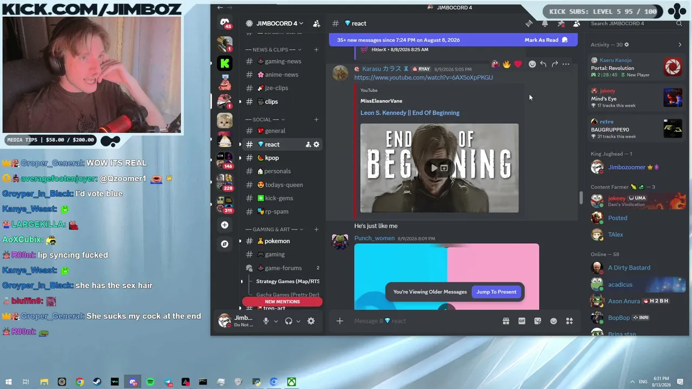Open more options on Karasu's message
The width and height of the screenshot is (692, 389).
point(566,64)
